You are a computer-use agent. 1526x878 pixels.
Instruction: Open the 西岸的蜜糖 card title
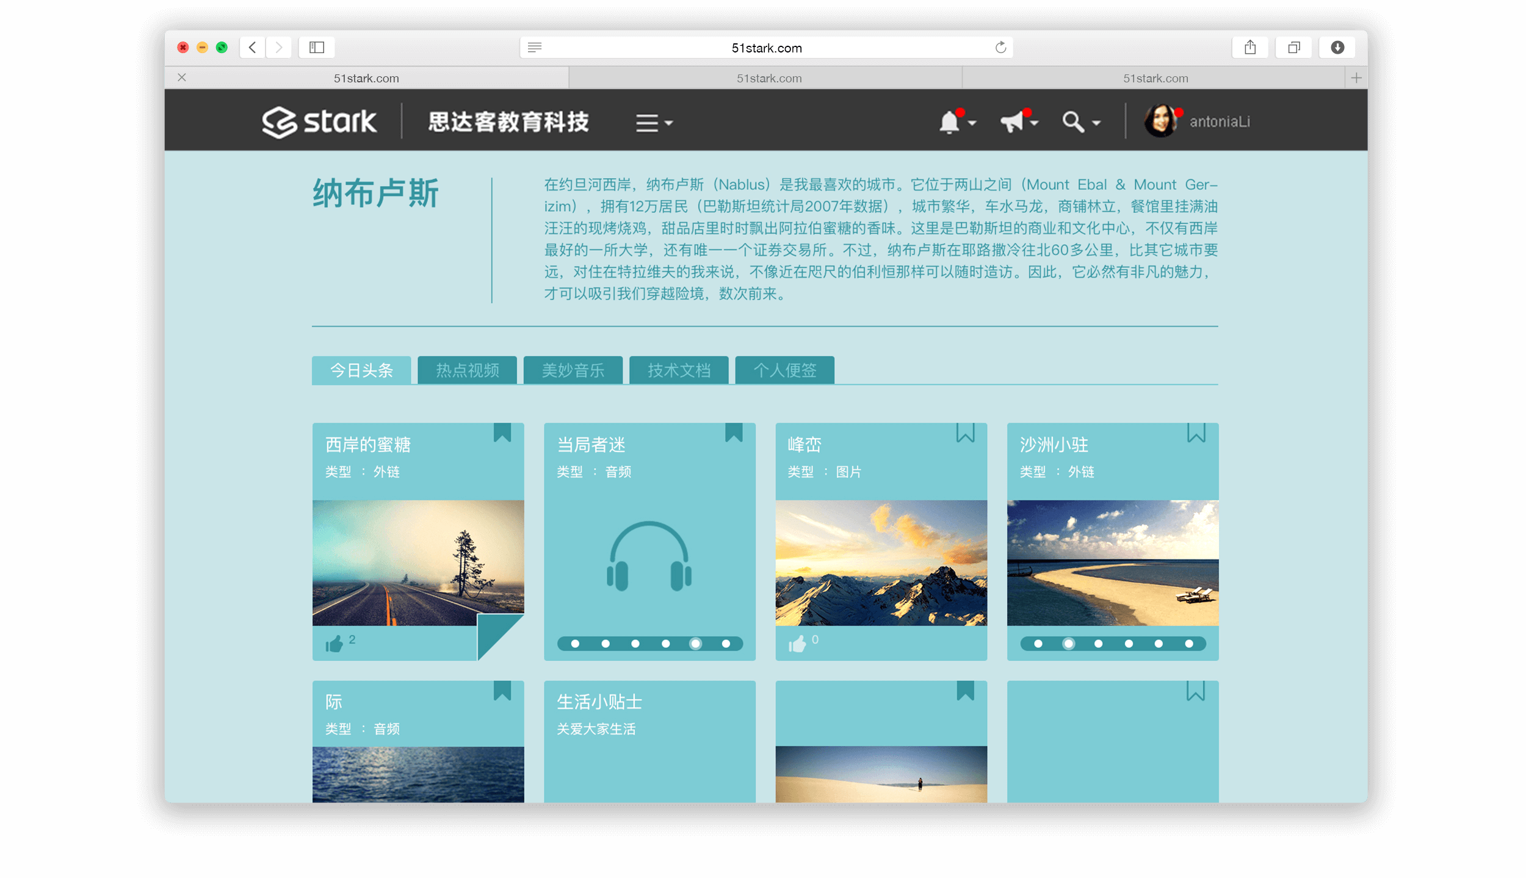click(x=367, y=444)
